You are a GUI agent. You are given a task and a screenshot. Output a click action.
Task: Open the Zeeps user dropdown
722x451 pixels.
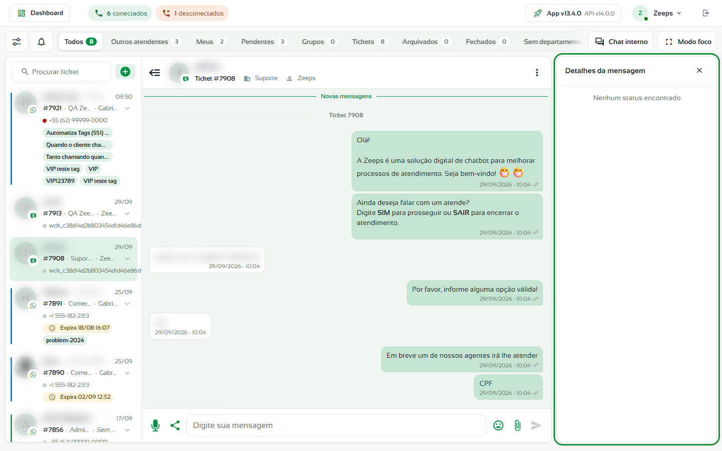click(x=657, y=13)
